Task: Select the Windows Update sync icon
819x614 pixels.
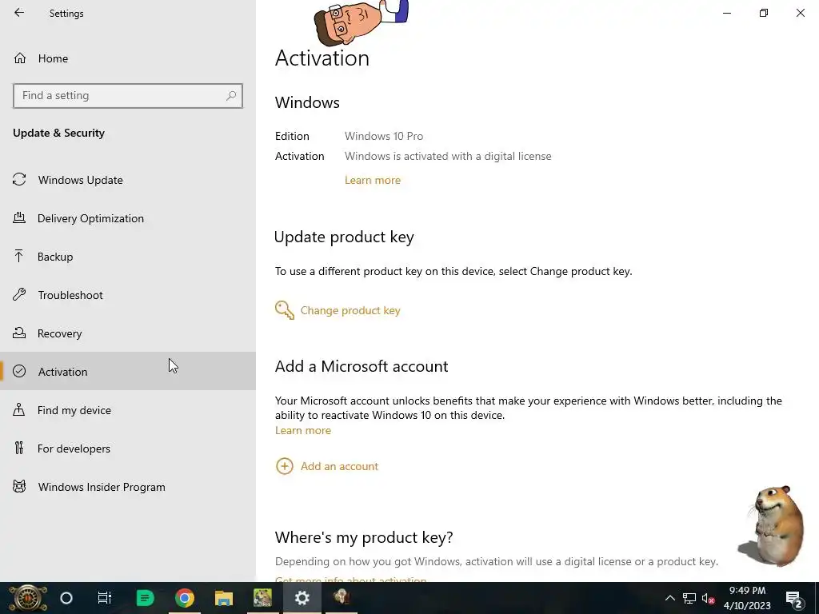Action: [x=19, y=180]
